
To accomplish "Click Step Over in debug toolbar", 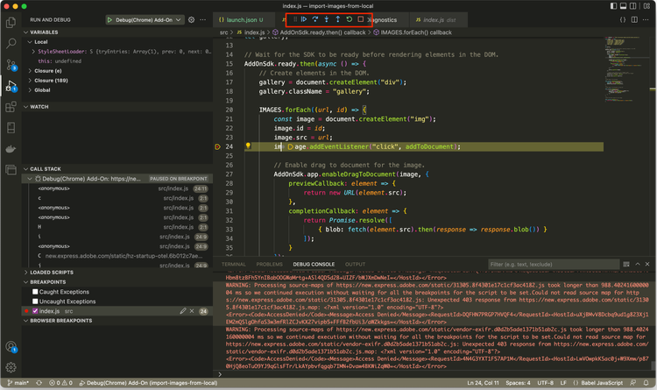I will (x=315, y=19).
